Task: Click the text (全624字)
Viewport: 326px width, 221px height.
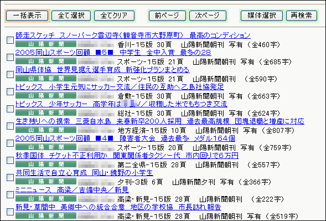Action: pyautogui.click(x=264, y=114)
